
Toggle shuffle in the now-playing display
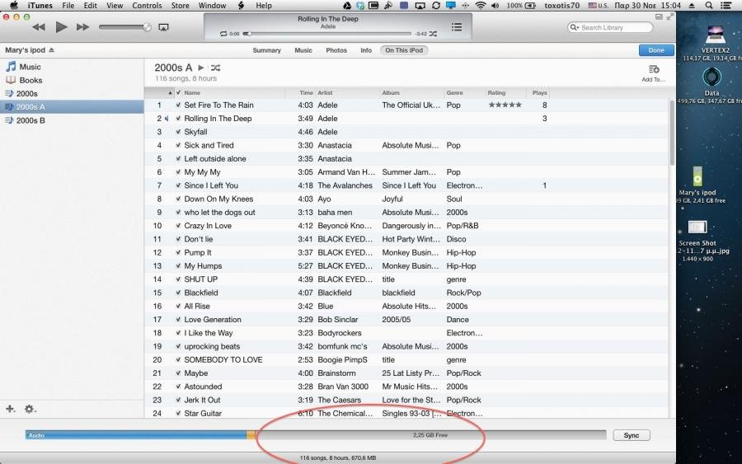coord(433,34)
